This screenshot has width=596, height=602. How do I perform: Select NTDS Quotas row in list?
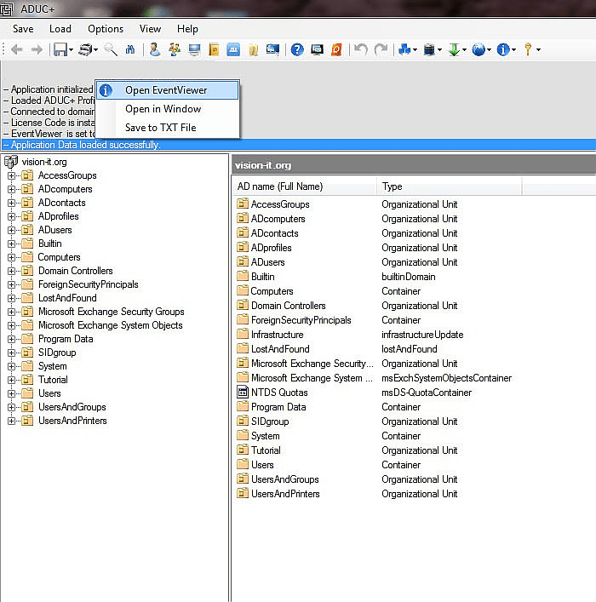pos(279,393)
